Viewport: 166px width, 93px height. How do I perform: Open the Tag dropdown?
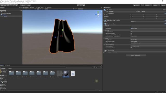coord(123,11)
